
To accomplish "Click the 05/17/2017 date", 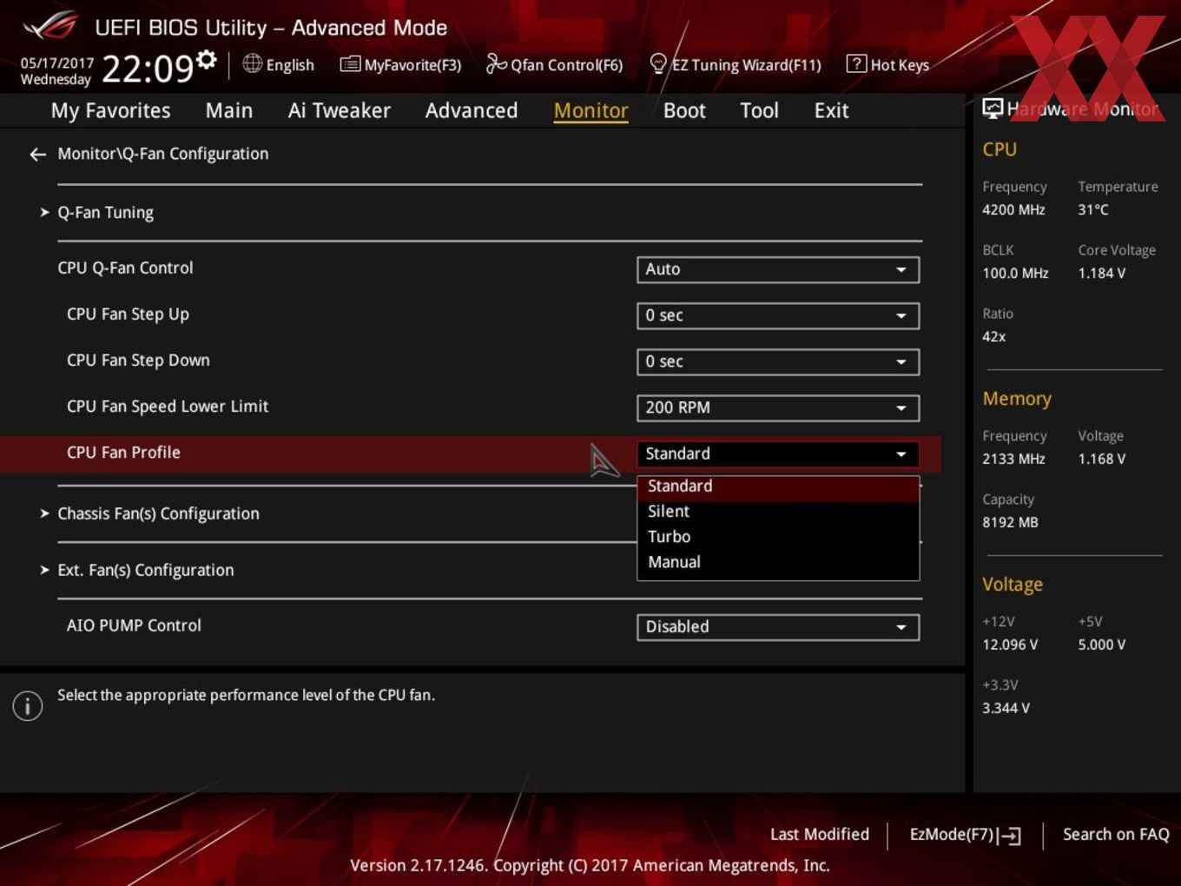I will pyautogui.click(x=56, y=63).
